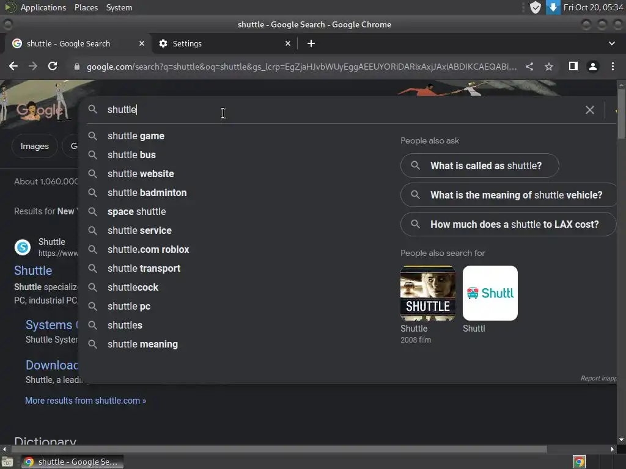Choose the 'space shuttle' suggestion
This screenshot has width=626, height=469.
click(x=136, y=212)
